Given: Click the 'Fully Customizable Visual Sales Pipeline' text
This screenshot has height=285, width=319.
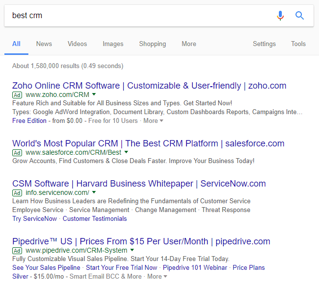Looking at the screenshot, I should click(x=121, y=259).
